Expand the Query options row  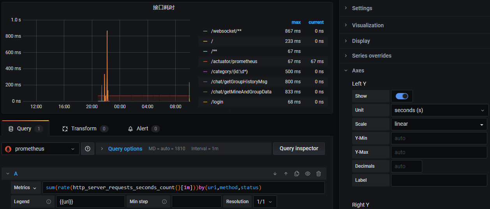click(x=125, y=149)
